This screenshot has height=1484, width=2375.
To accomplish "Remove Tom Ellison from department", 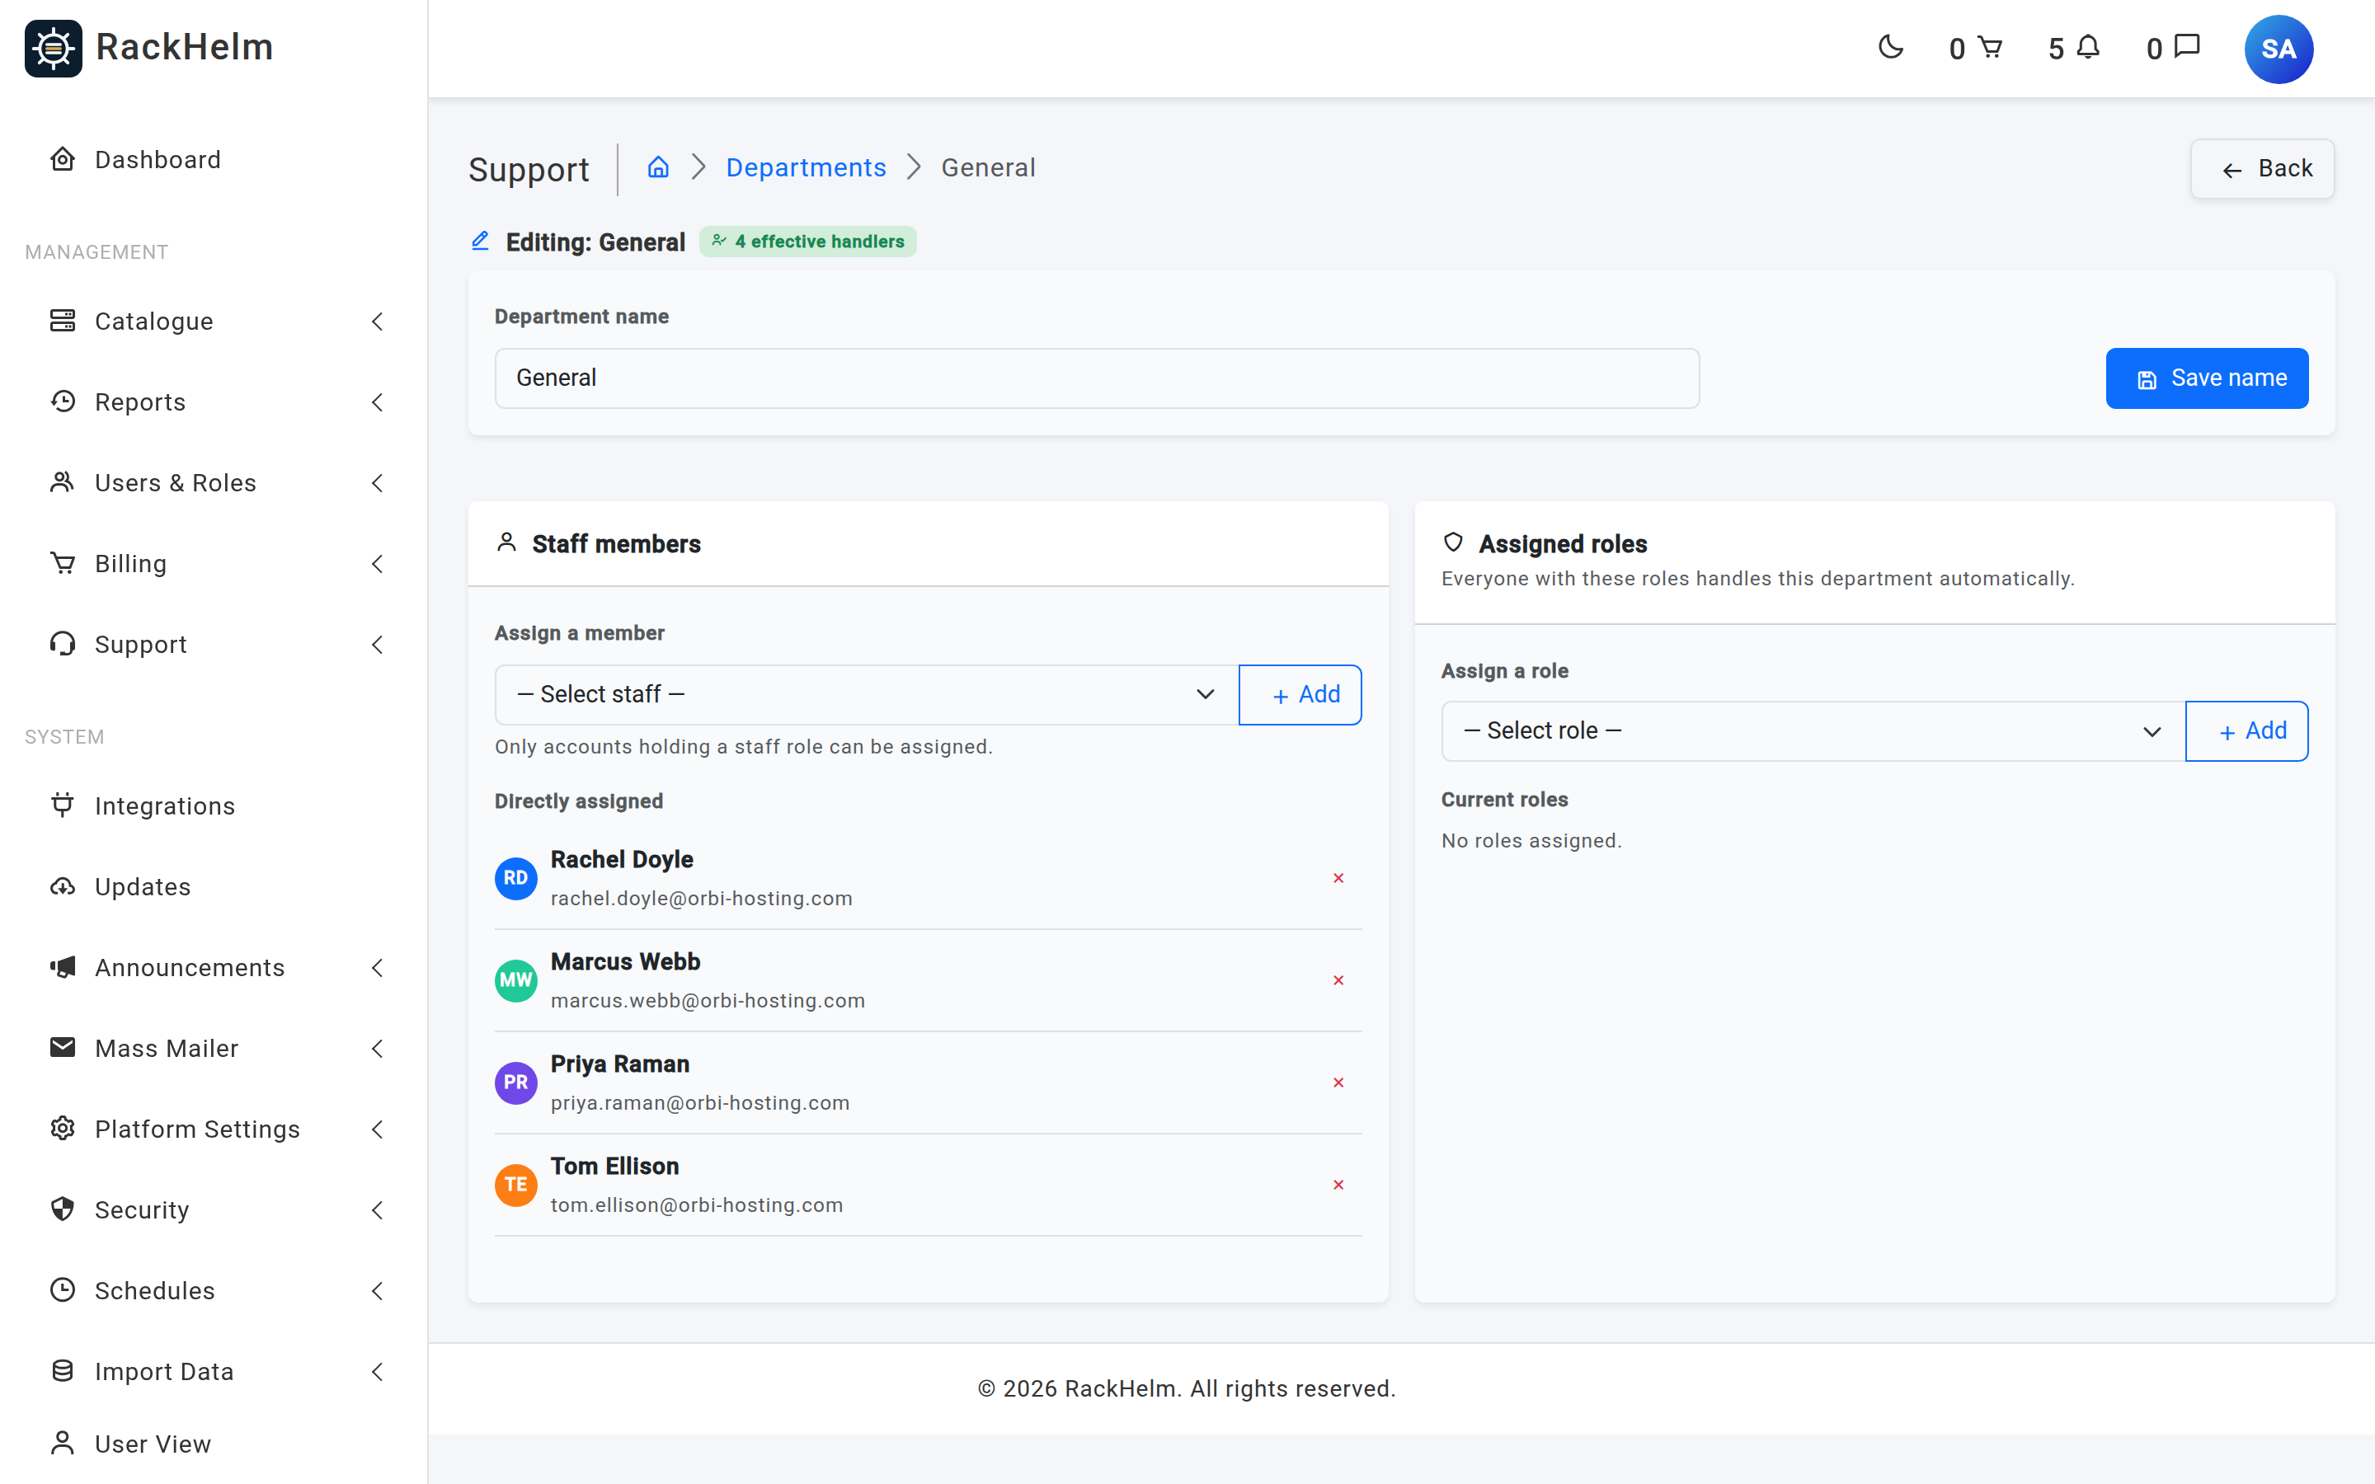I will [1338, 1185].
